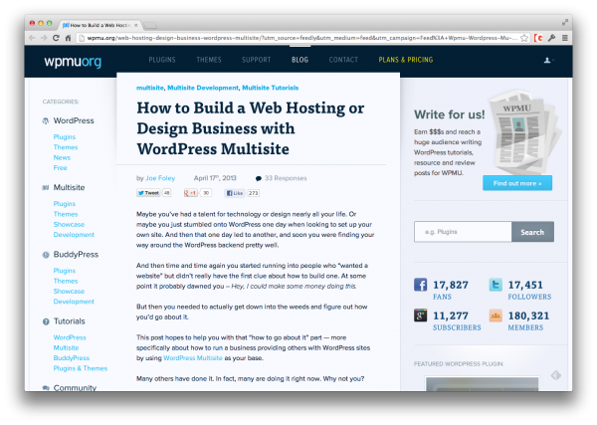
Task: Open Plugins & Themes under Tutorials
Action: tap(81, 368)
